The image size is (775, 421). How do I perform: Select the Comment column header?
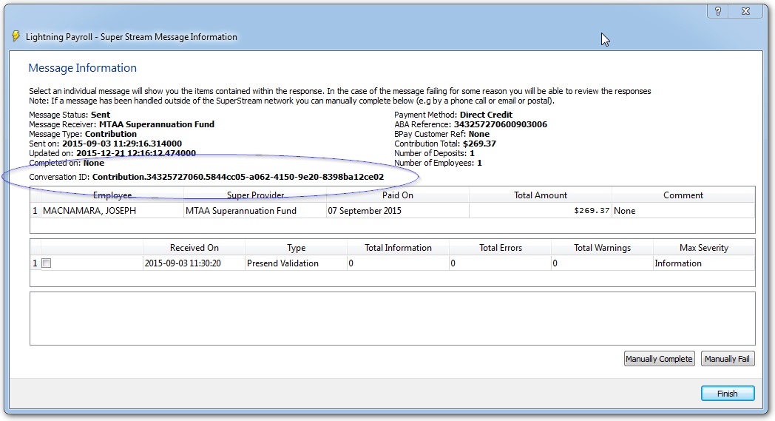click(683, 195)
